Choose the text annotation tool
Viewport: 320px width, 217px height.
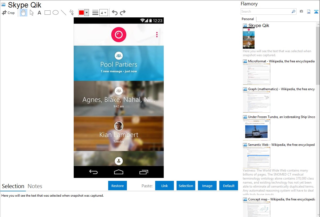[39, 13]
